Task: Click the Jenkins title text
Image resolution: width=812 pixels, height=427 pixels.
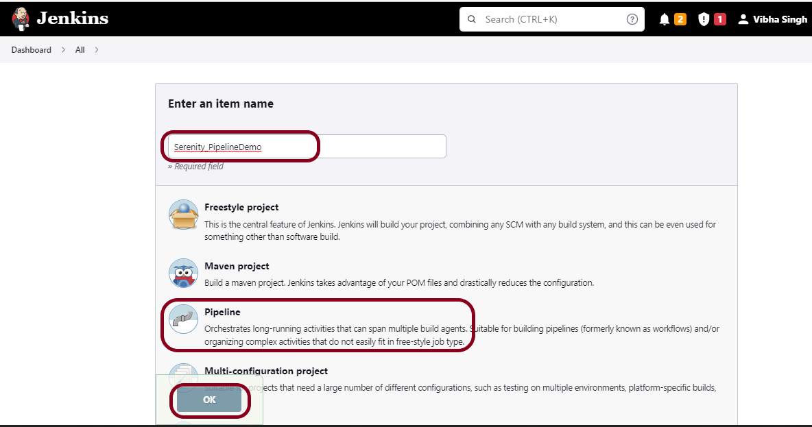Action: pos(72,19)
